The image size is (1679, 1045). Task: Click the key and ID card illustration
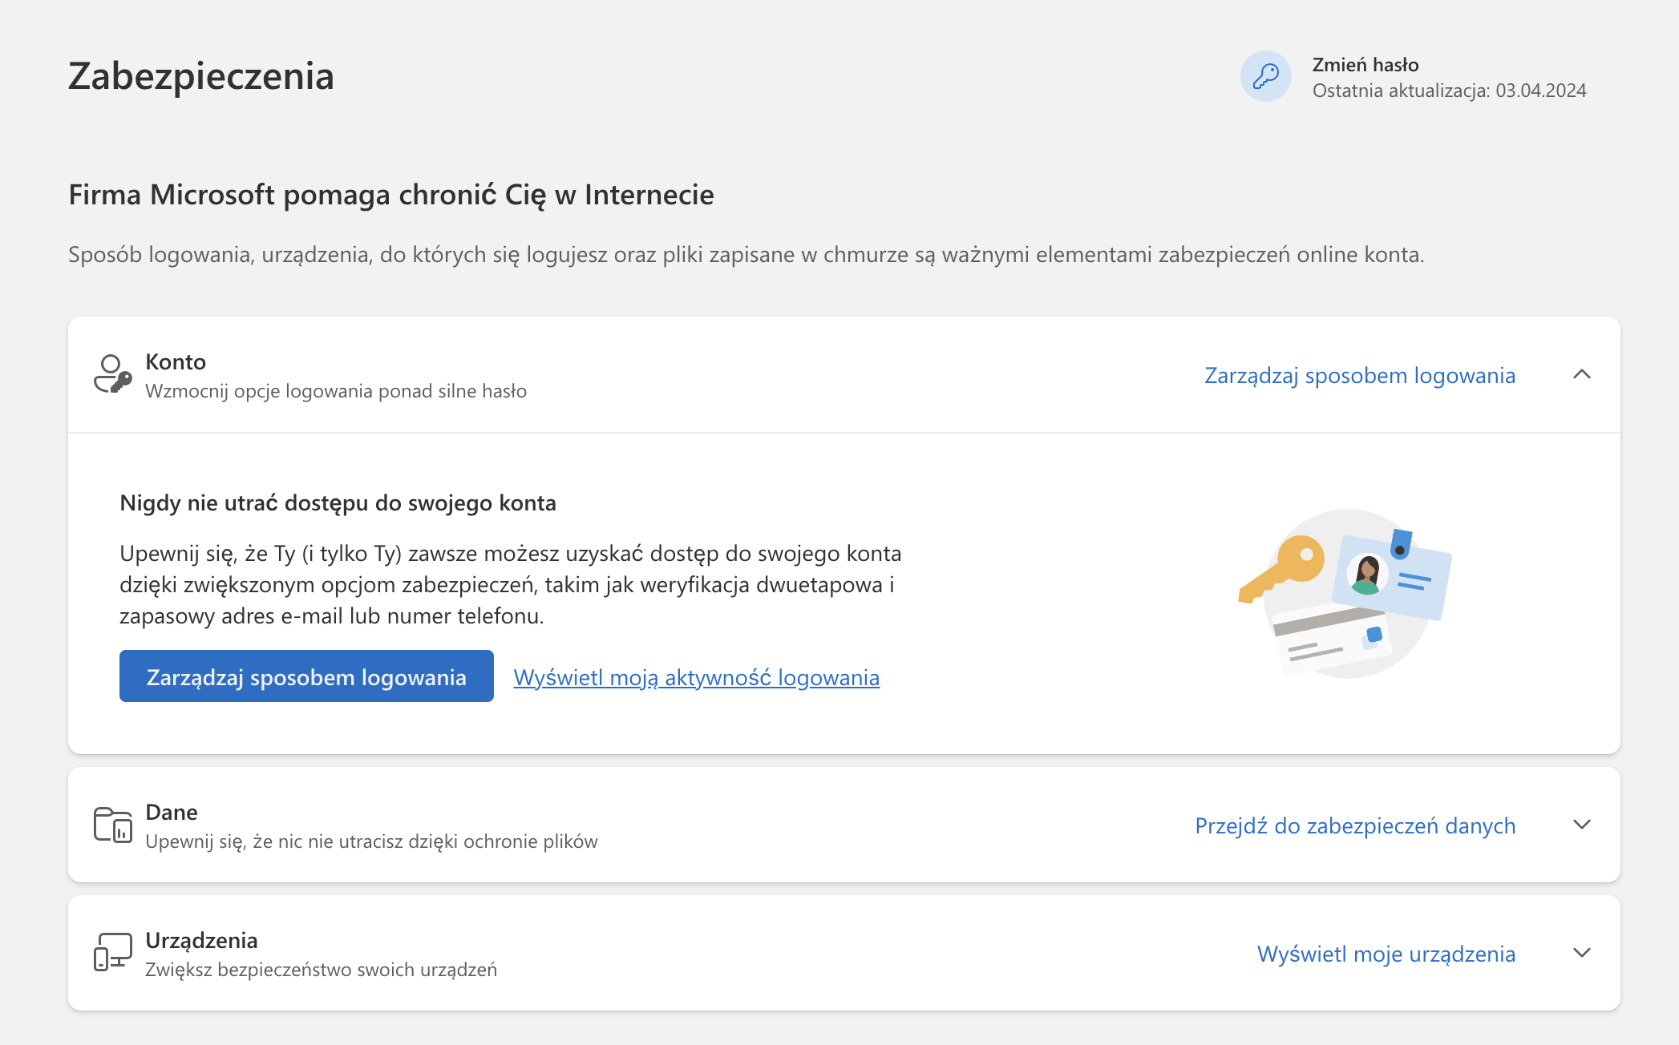1345,594
